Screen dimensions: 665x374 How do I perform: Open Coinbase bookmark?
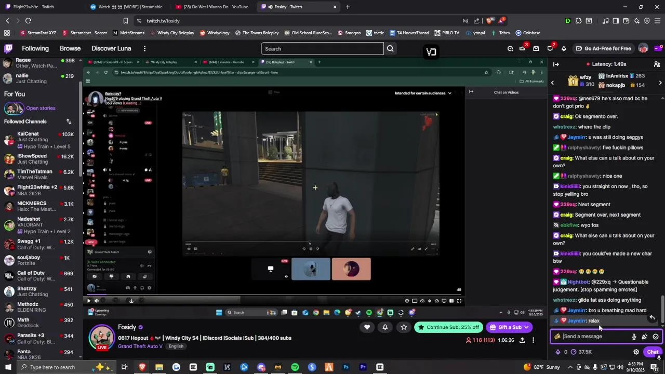[528, 33]
